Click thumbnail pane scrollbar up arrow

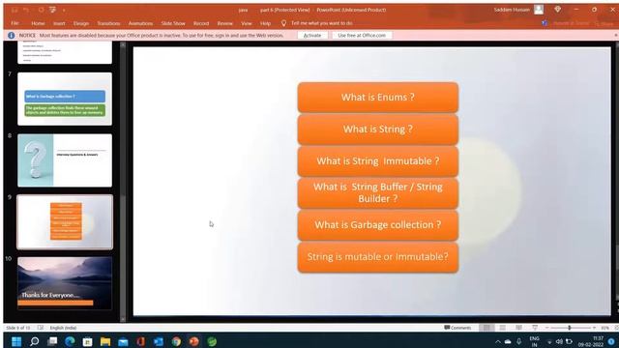tap(123, 44)
